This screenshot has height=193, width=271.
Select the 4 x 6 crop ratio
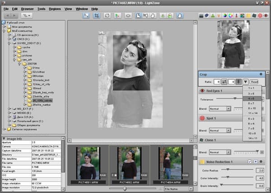click(x=251, y=98)
